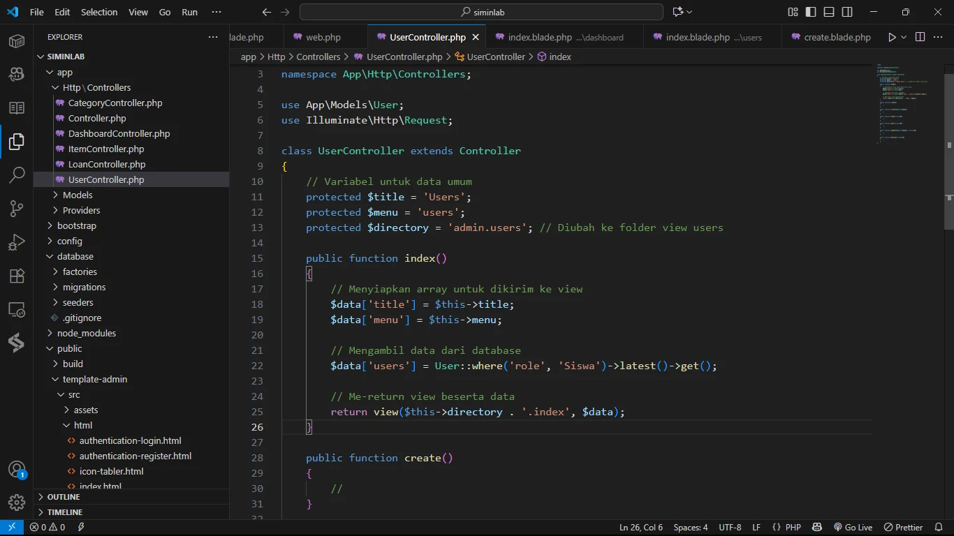Screen dimensions: 954x536
Task: Expand the OUTLINE section
Action: pyautogui.click(x=64, y=497)
